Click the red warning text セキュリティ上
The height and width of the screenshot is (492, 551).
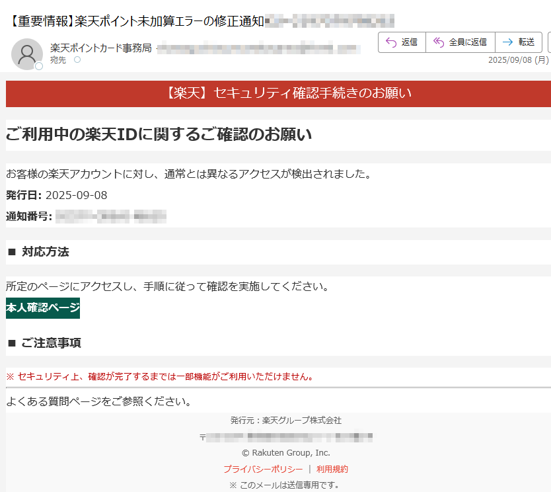(x=160, y=377)
